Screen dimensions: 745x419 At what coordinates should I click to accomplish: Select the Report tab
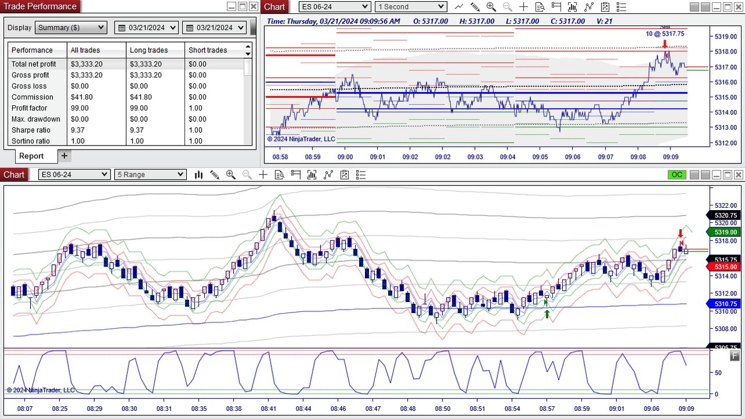pos(31,156)
